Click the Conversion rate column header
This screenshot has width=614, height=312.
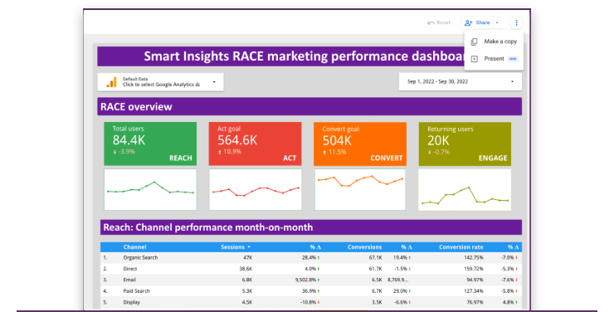click(x=460, y=247)
